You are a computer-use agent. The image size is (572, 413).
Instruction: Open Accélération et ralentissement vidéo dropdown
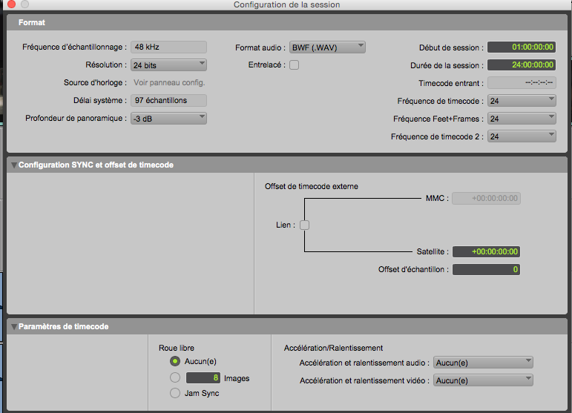point(483,380)
